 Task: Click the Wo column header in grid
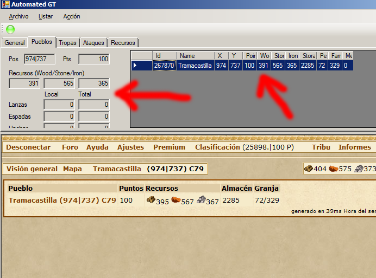[264, 55]
